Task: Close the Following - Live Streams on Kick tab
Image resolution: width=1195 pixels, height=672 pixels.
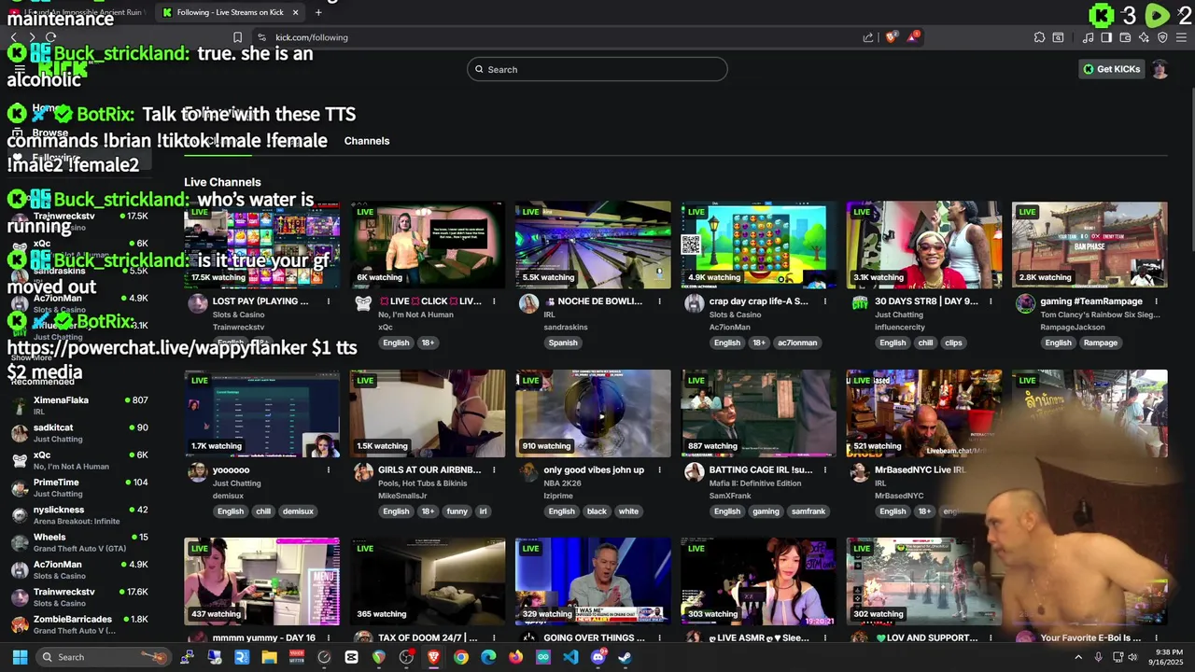Action: pyautogui.click(x=295, y=12)
